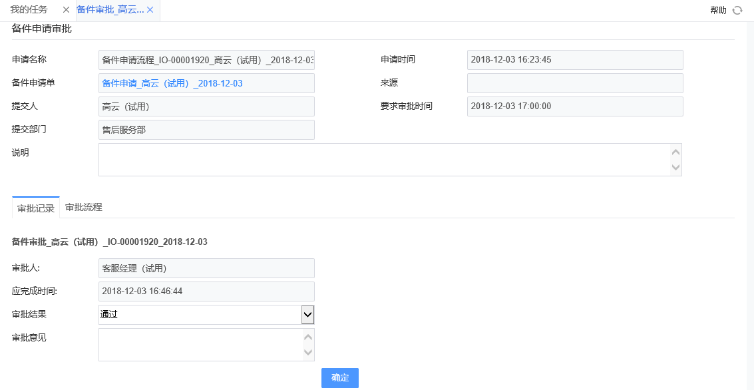This screenshot has width=754, height=390.
Task: Click the up scroll arrow in 审批意见 field
Action: [308, 337]
